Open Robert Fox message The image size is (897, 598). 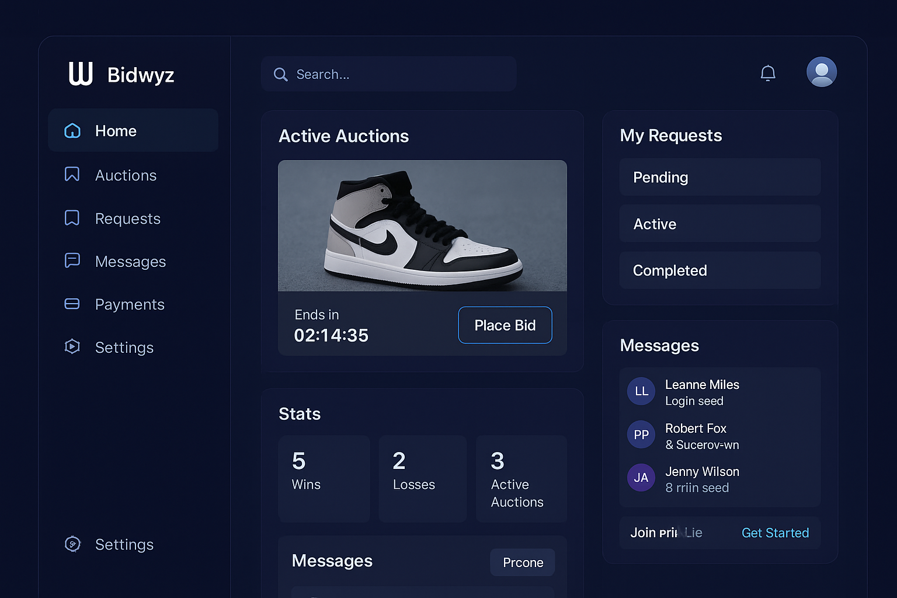click(x=720, y=436)
